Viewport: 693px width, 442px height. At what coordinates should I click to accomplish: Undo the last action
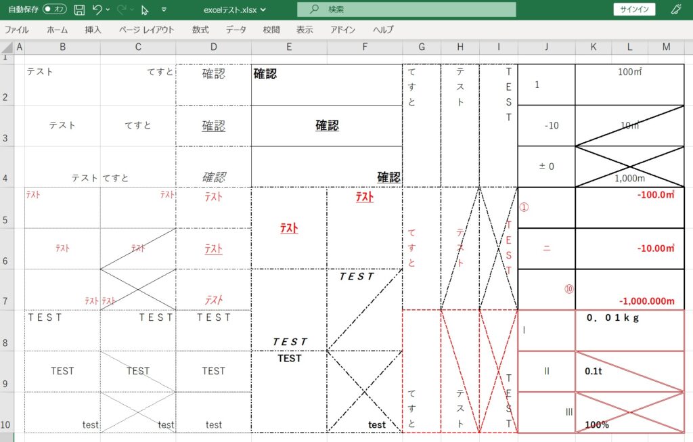pos(98,9)
